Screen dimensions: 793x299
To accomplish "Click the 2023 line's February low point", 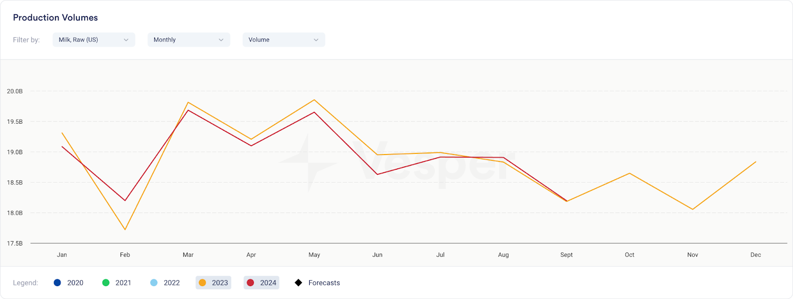I will tap(125, 229).
